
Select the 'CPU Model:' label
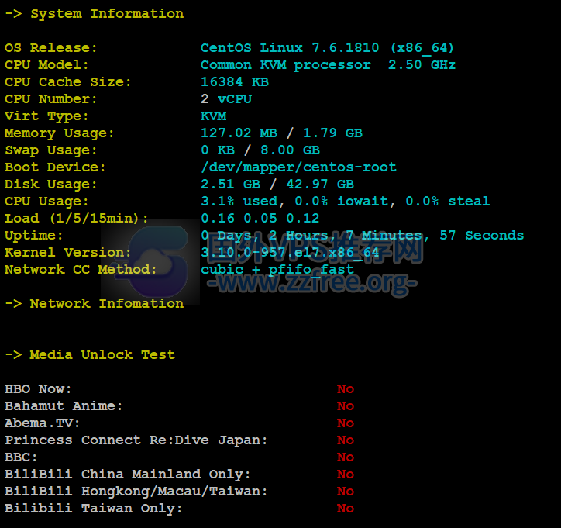tap(46, 65)
